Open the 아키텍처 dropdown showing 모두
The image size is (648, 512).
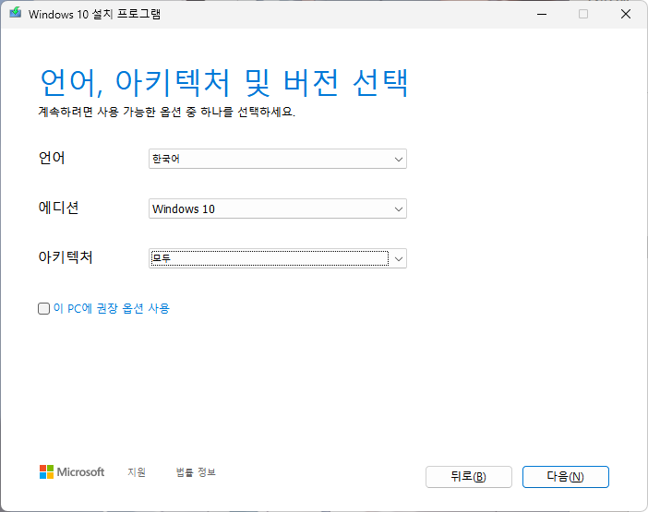(x=278, y=258)
